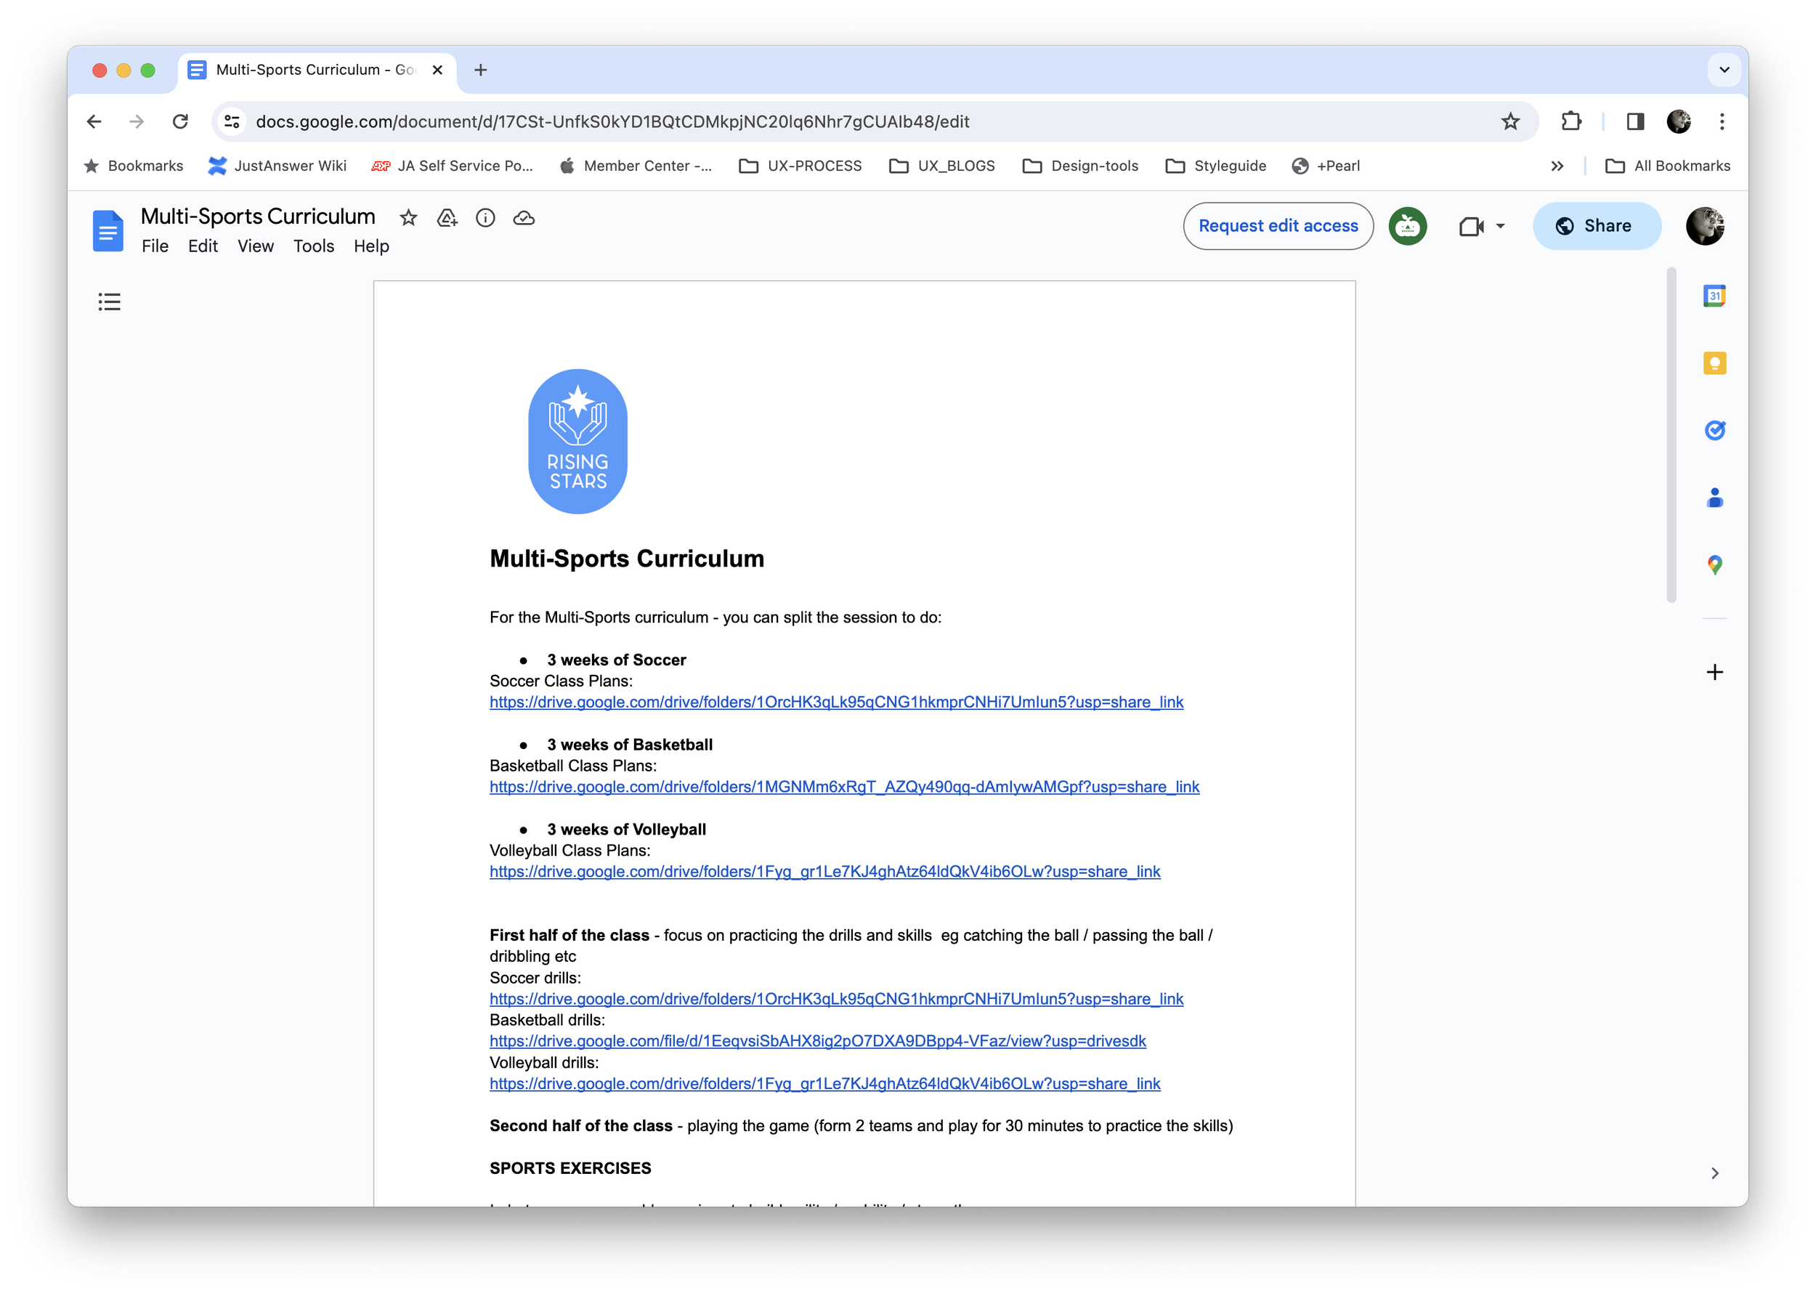
Task: Open Google Tasks side panel
Action: pyautogui.click(x=1714, y=431)
